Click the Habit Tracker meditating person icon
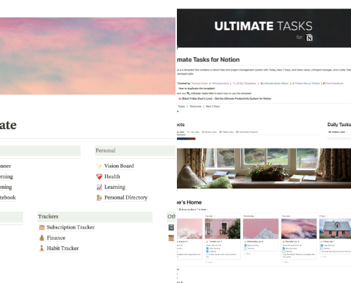This screenshot has width=351, height=283. (x=42, y=248)
